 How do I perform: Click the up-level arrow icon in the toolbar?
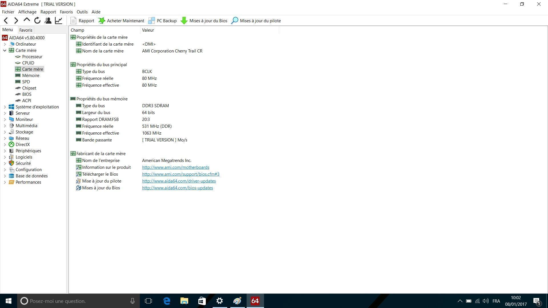[27, 20]
